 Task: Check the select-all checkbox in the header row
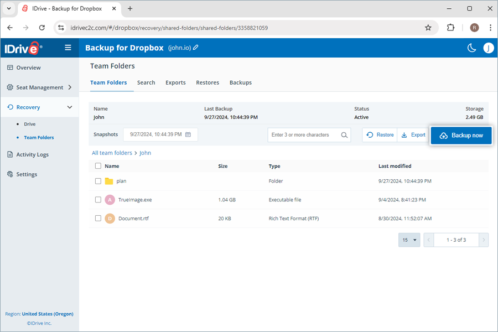(98, 166)
